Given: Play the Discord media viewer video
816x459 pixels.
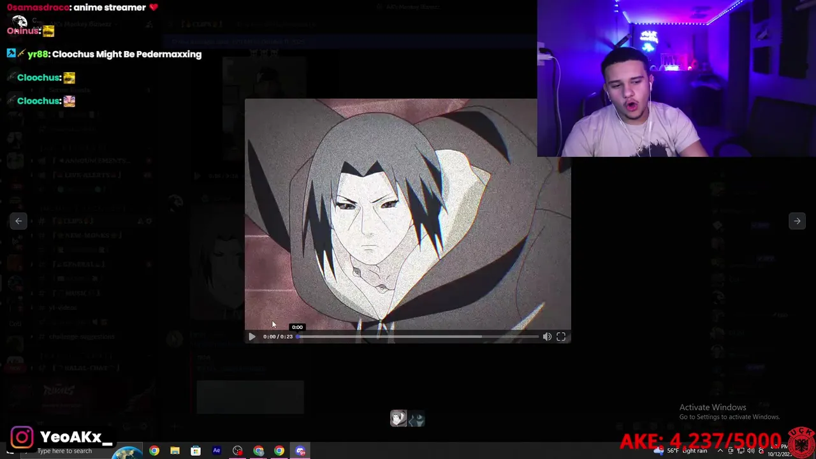Looking at the screenshot, I should click(x=252, y=337).
